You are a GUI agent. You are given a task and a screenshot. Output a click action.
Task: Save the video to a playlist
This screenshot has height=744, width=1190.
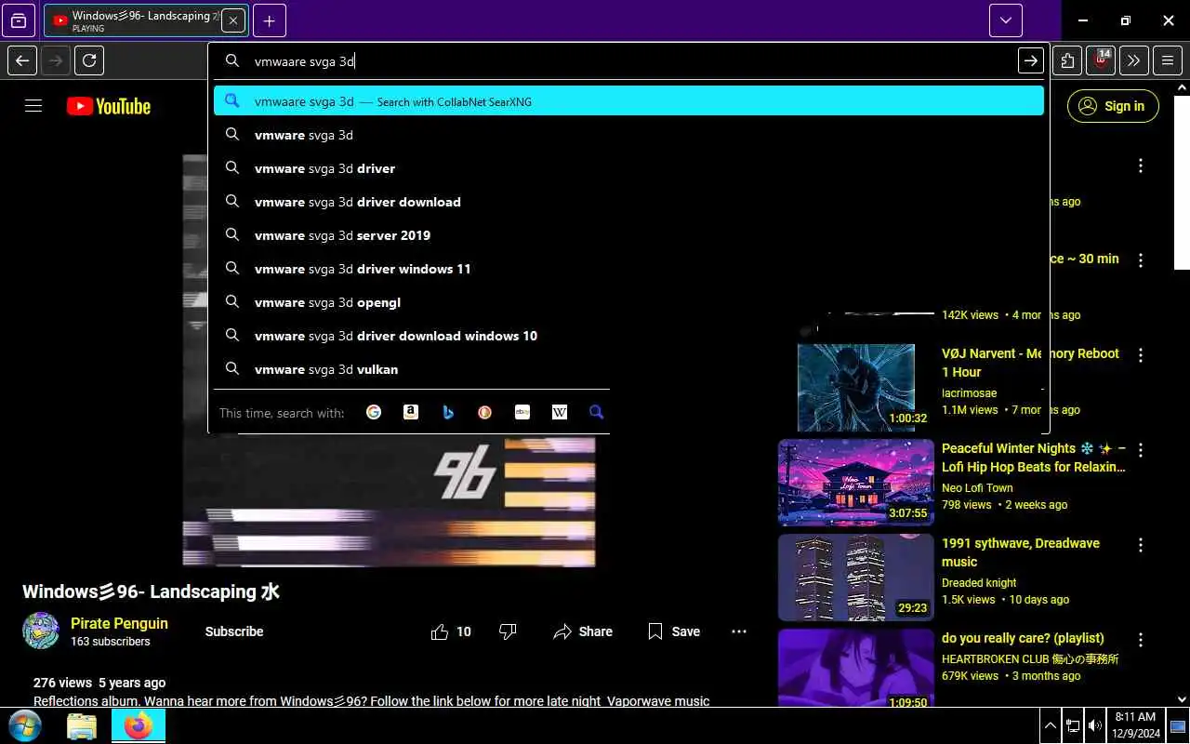point(674,631)
